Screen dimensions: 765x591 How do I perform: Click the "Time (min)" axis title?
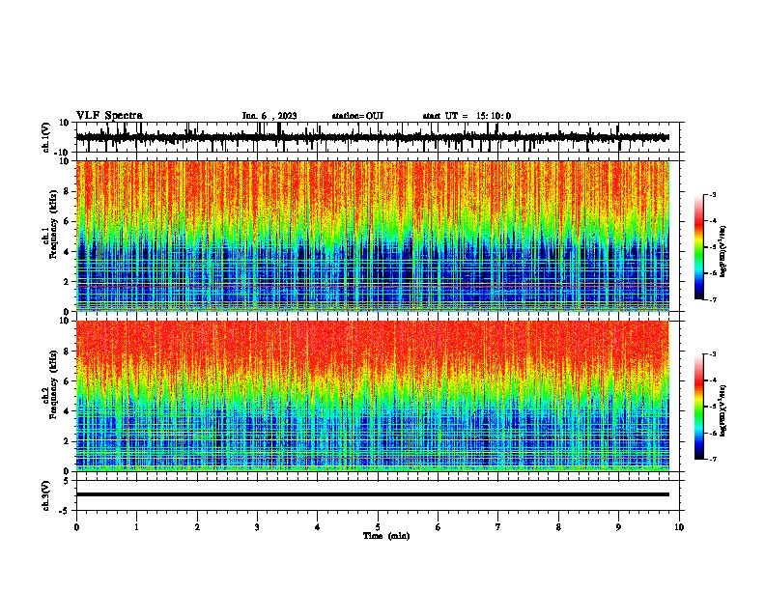coord(386,536)
